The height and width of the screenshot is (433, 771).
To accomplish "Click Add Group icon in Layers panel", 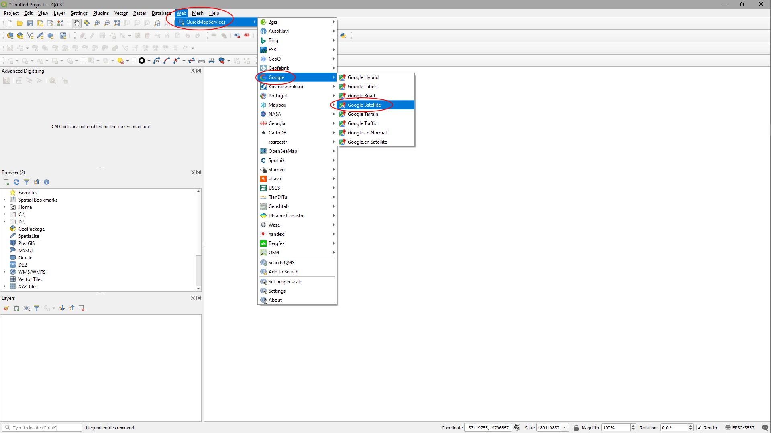I will [16, 308].
